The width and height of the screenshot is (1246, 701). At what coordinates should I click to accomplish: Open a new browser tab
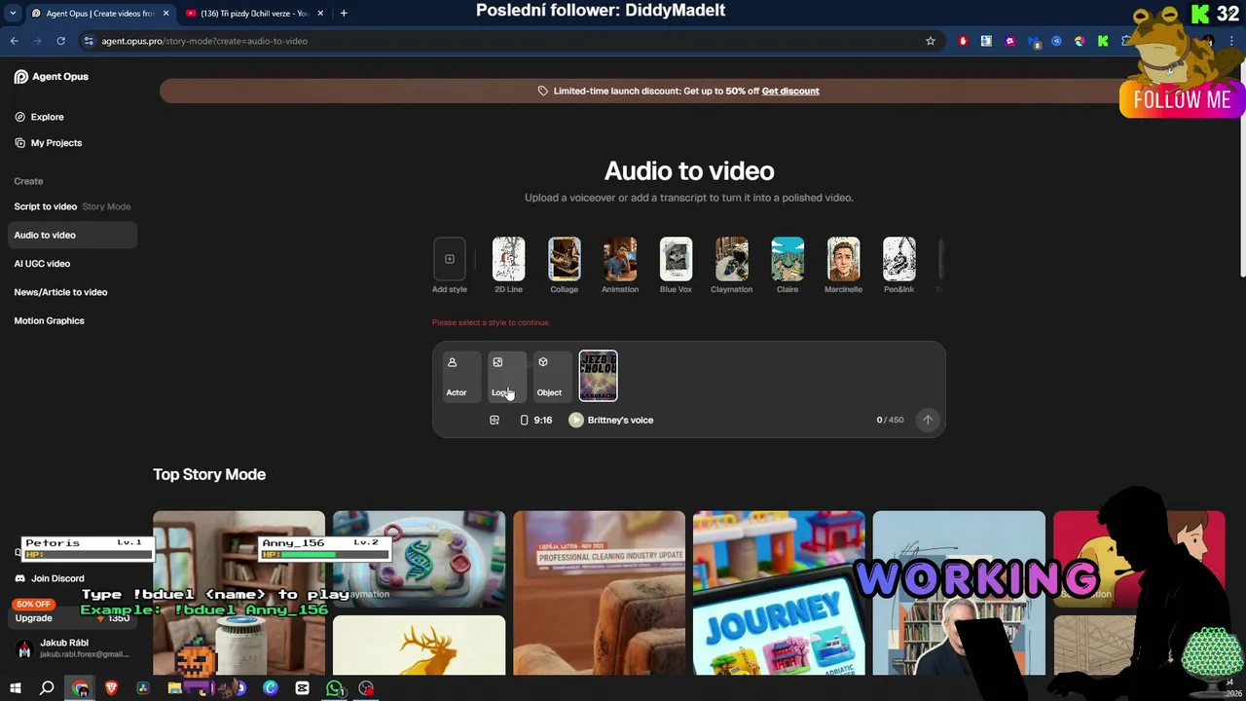pos(344,14)
